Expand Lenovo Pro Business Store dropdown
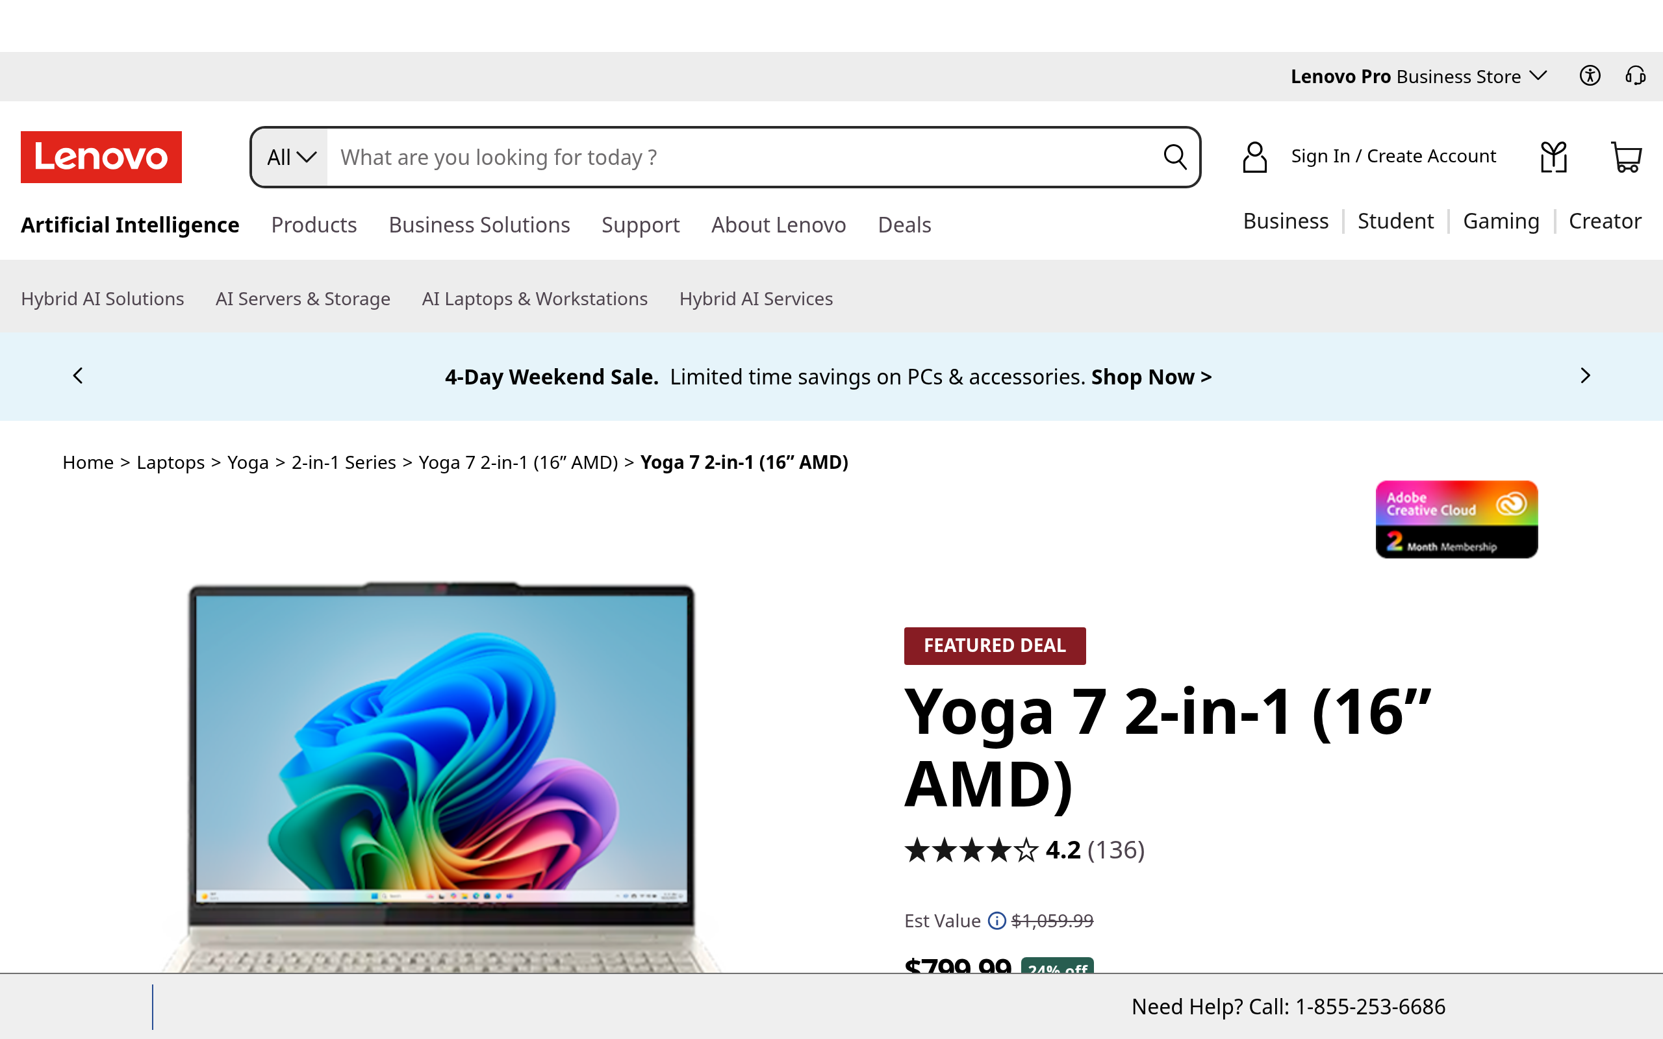1663x1039 pixels. click(x=1418, y=76)
